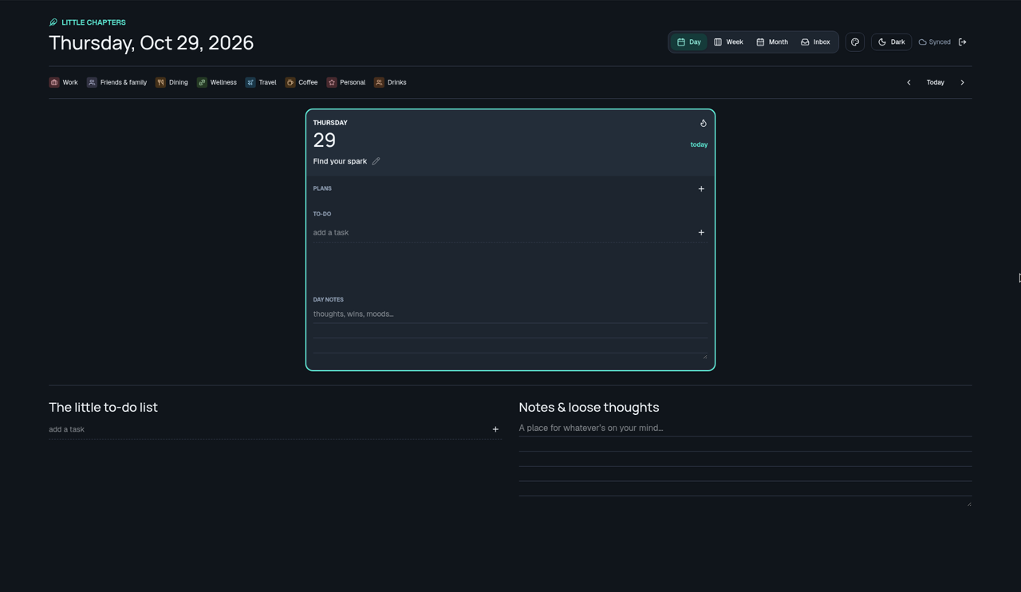Filter by Drinks category

[x=390, y=82]
